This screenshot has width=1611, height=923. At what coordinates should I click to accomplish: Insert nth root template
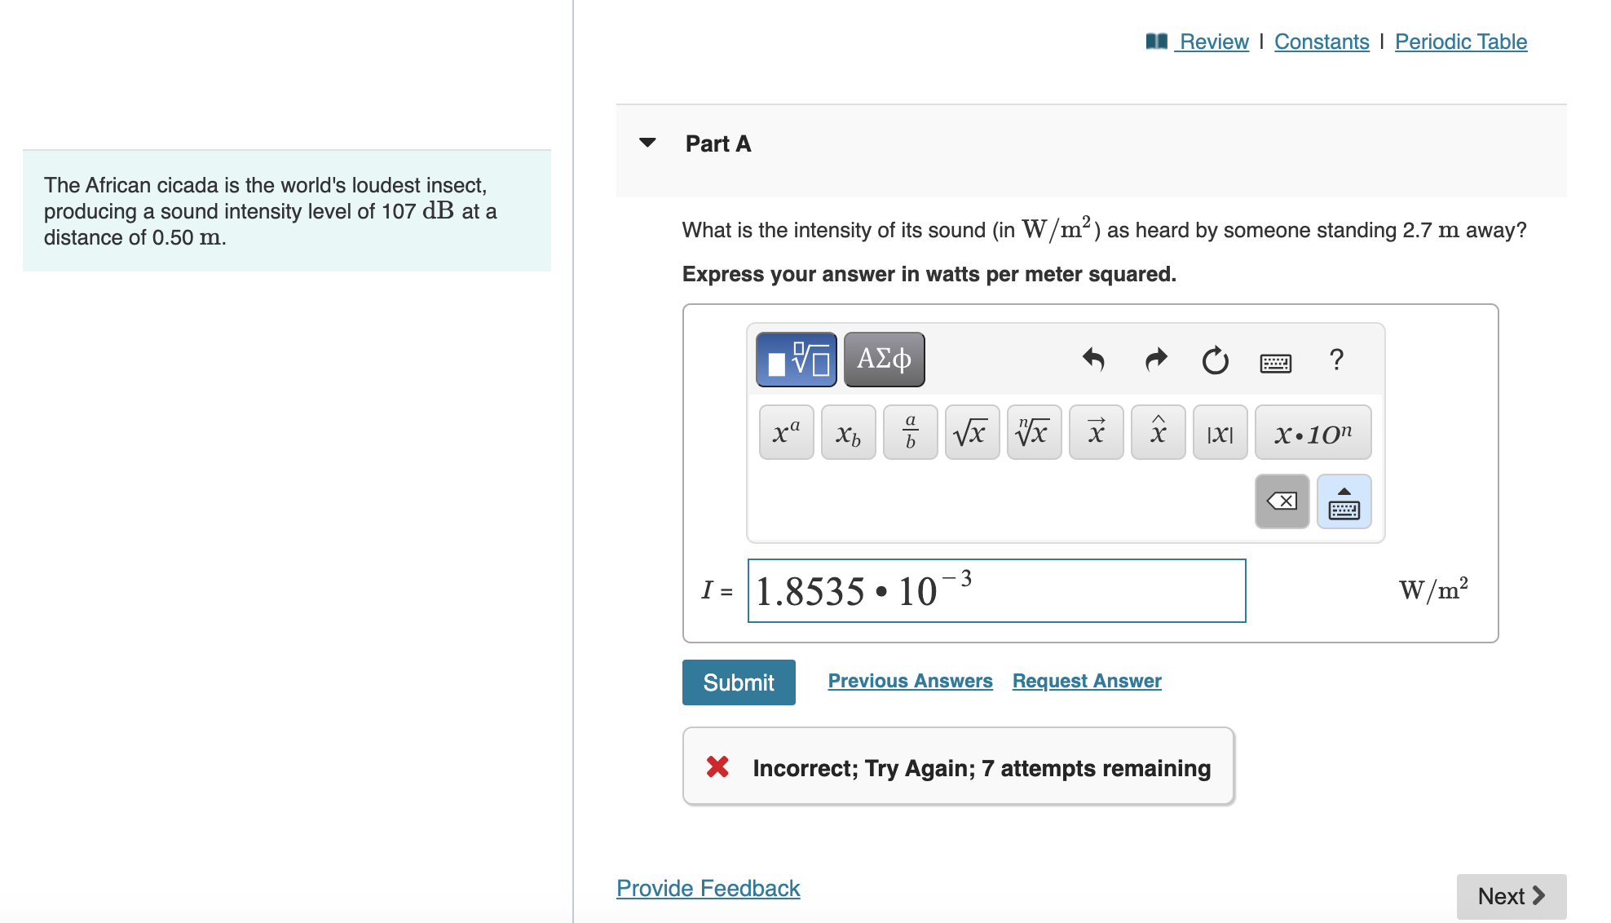1034,432
